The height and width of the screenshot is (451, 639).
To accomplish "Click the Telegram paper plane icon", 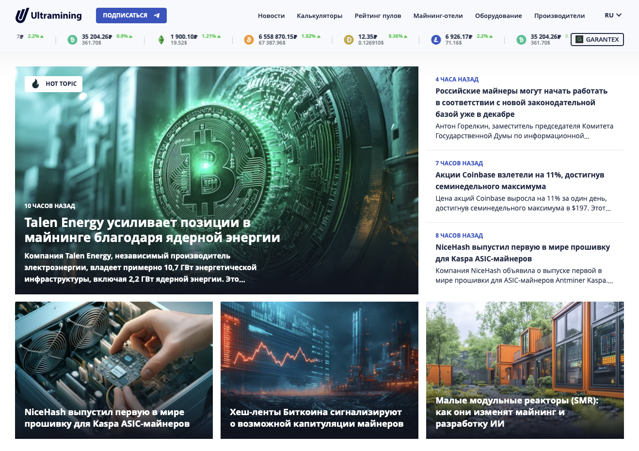I will click(x=157, y=16).
